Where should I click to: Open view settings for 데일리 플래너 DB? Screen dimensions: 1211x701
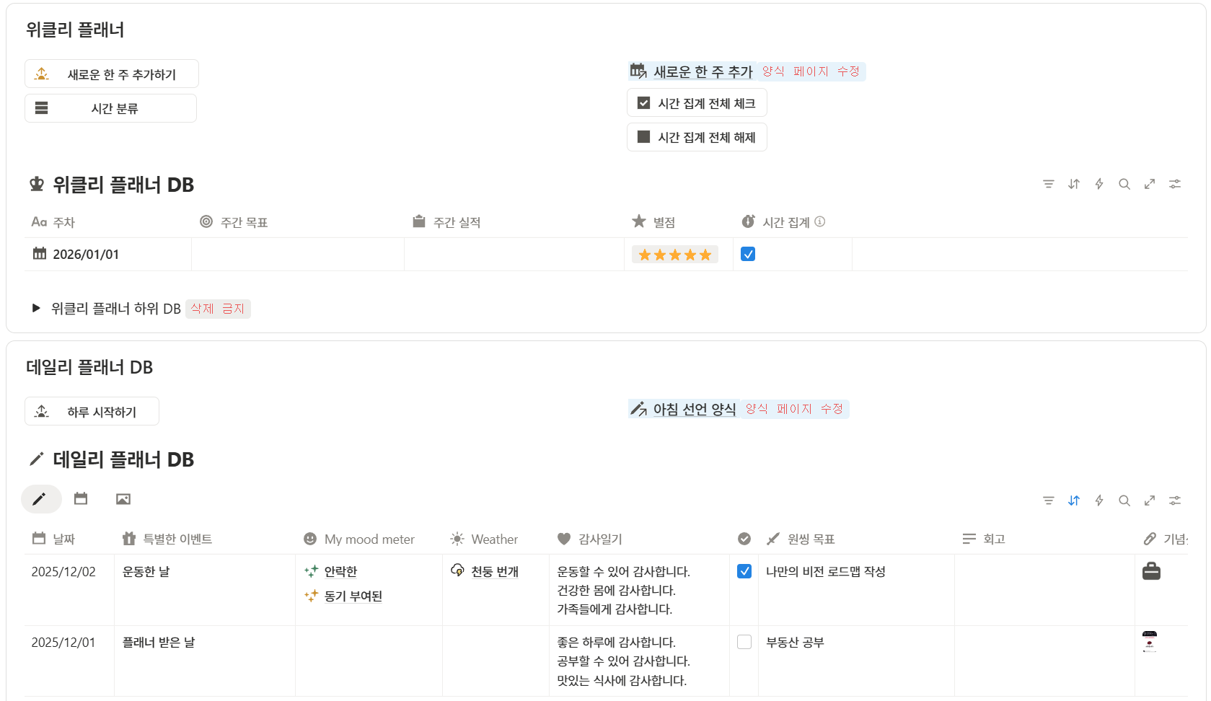(1175, 501)
